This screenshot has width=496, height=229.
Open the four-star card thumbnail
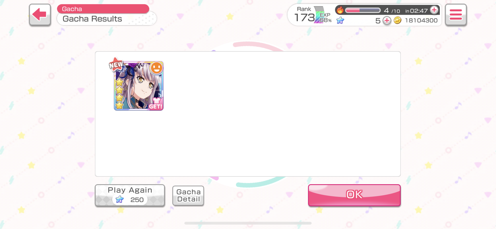(139, 86)
